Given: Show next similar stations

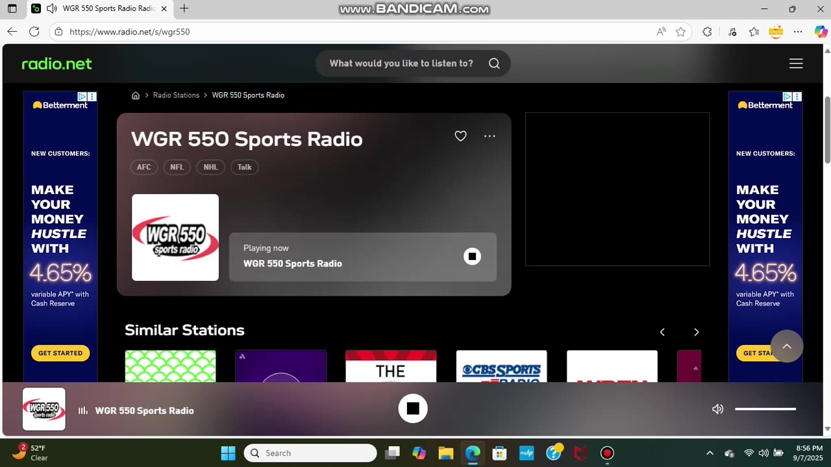Looking at the screenshot, I should [x=696, y=332].
